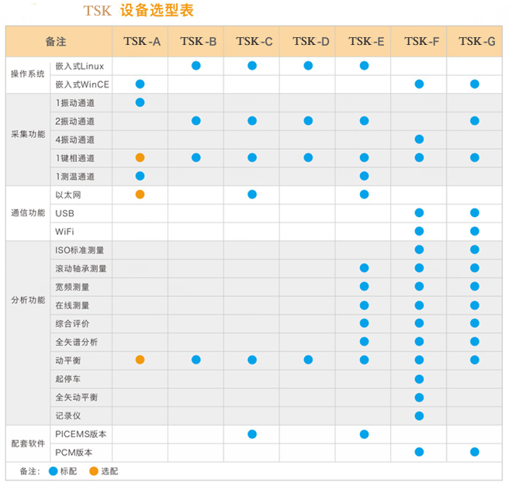The width and height of the screenshot is (509, 486).
Task: Select the TSK-F dot in 起停车 row
Action: (419, 379)
